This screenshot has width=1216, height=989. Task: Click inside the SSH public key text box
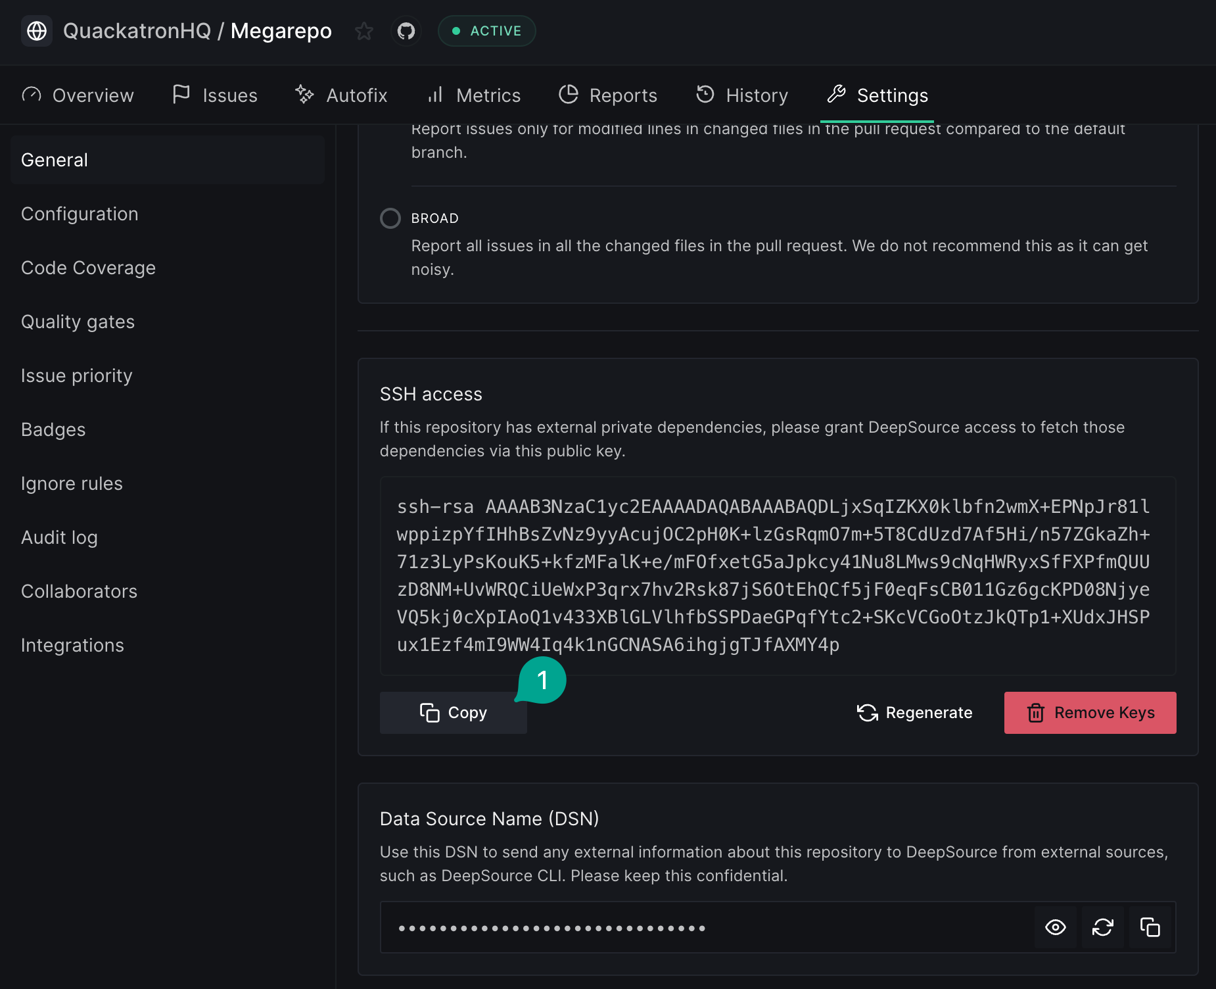pos(778,576)
